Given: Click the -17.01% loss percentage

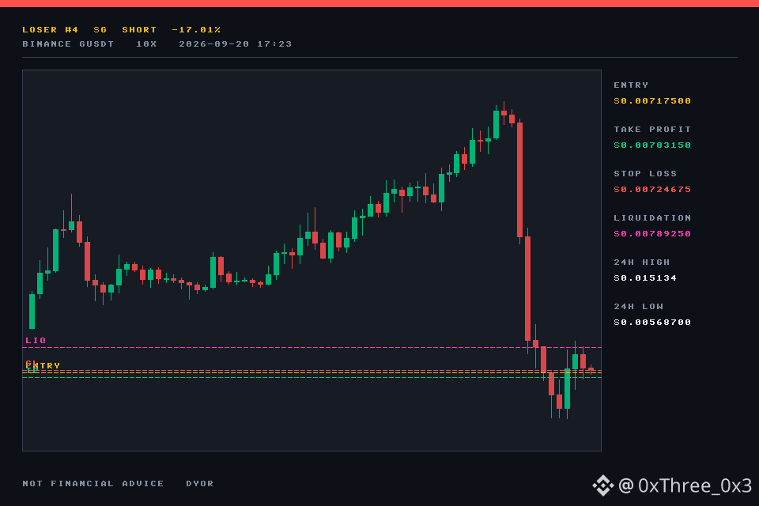Looking at the screenshot, I should tap(196, 29).
